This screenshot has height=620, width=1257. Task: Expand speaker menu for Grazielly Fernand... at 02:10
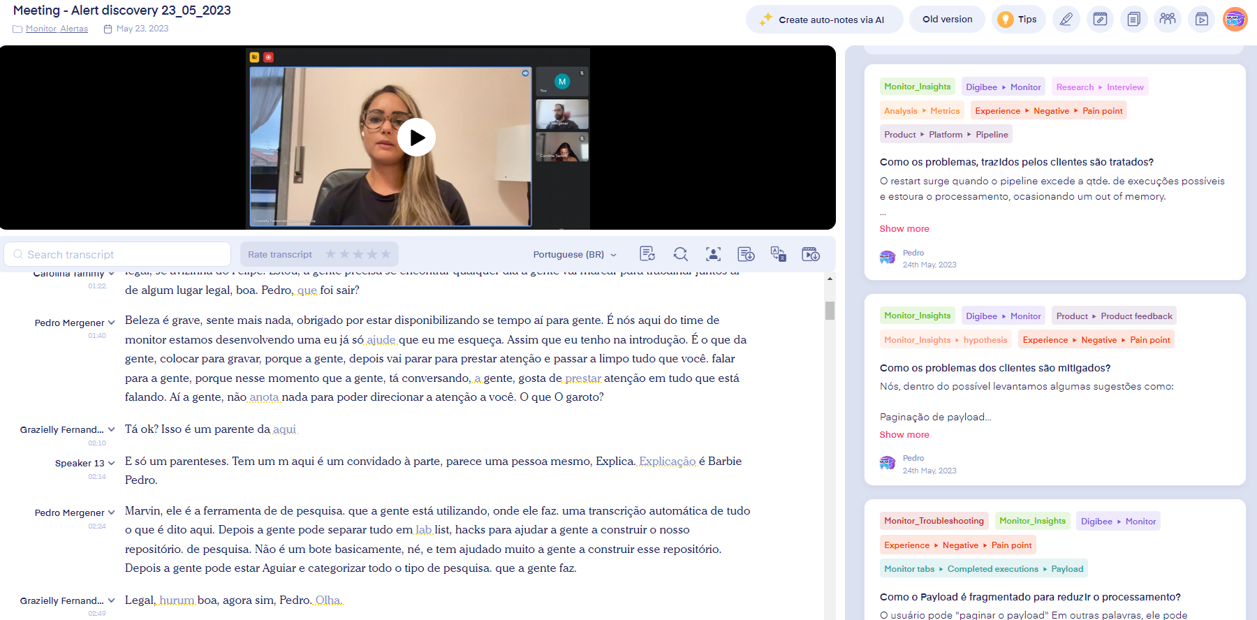[x=111, y=429]
